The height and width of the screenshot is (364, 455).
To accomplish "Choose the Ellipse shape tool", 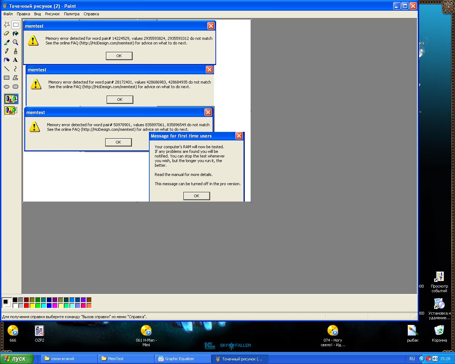I will click(x=7, y=87).
